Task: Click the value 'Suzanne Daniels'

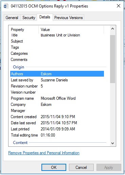Action: (54, 80)
